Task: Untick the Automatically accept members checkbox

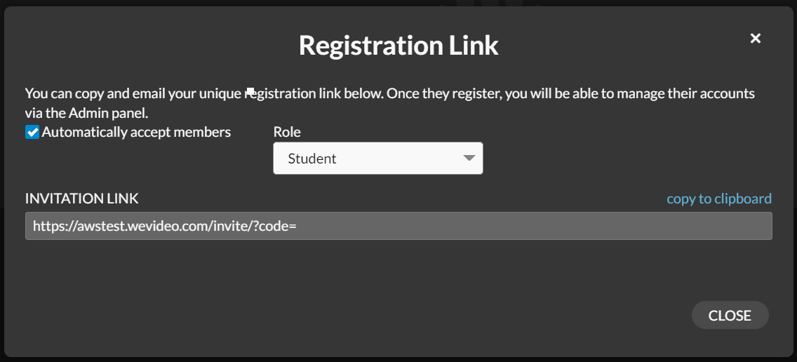Action: pos(32,132)
